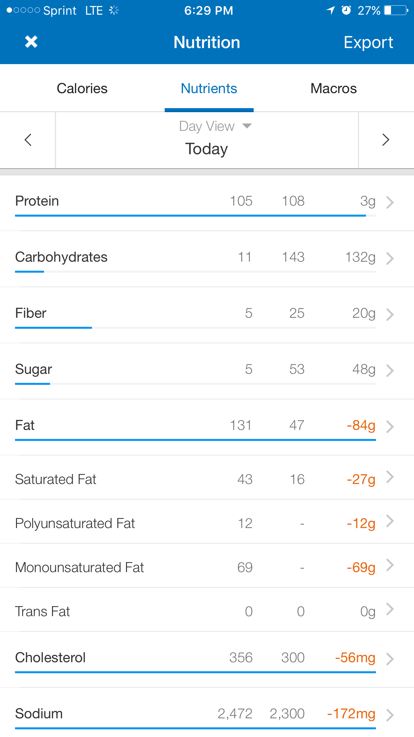Open Polyunsaturated Fat details chevron
The width and height of the screenshot is (414, 737).
point(390,521)
